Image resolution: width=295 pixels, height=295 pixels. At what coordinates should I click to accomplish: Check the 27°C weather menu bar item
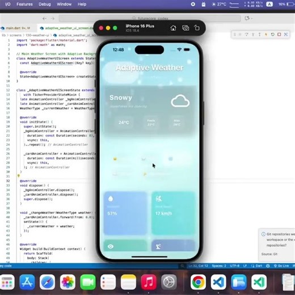click(x=219, y=4)
